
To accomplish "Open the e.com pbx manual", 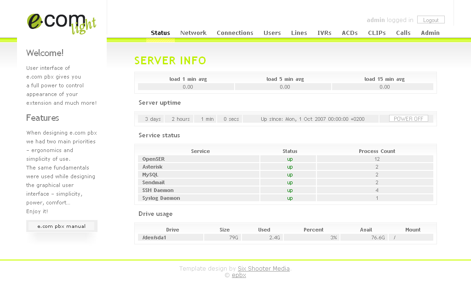I will point(62,226).
